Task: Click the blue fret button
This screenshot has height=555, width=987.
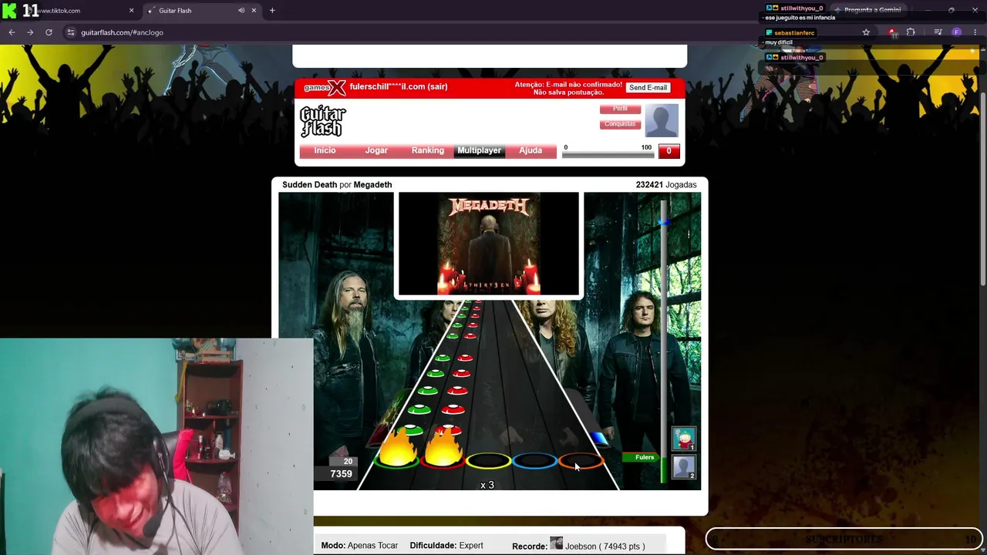Action: pyautogui.click(x=535, y=461)
